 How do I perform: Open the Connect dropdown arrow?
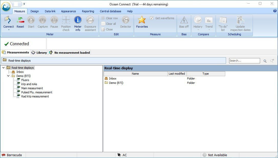pos(8,30)
